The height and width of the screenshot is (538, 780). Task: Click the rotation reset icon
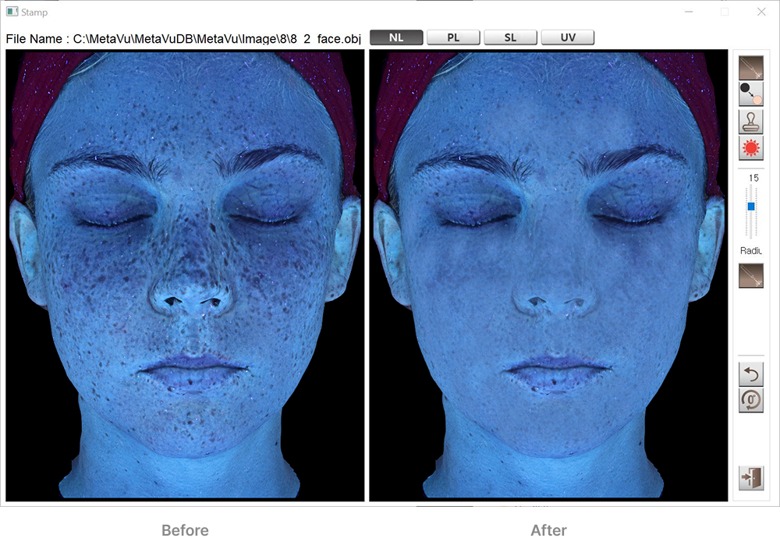point(750,400)
